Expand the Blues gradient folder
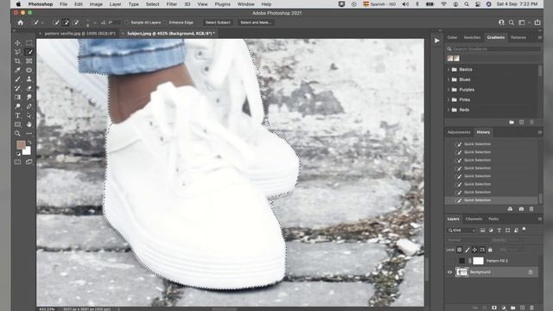Screen dimensions: 553x311 click(x=448, y=79)
